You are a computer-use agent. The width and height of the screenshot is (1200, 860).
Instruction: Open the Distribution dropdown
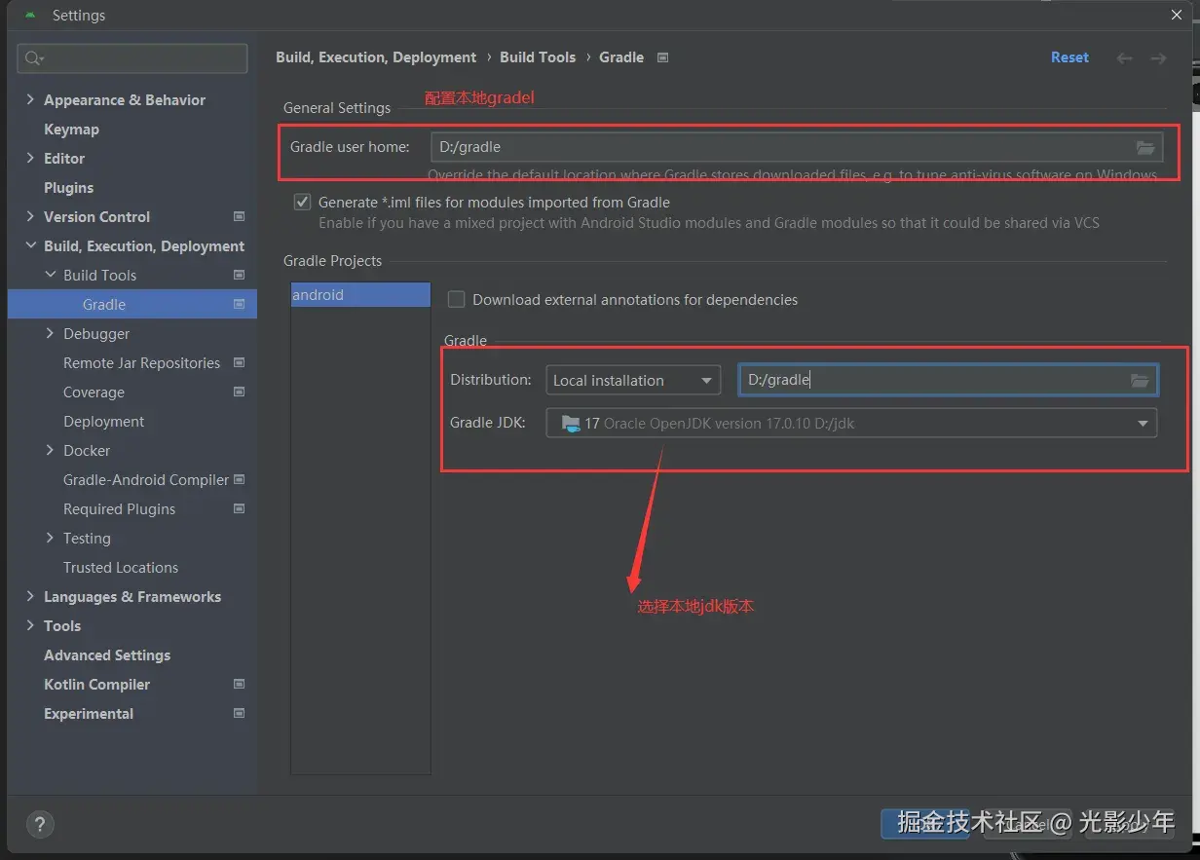(633, 381)
